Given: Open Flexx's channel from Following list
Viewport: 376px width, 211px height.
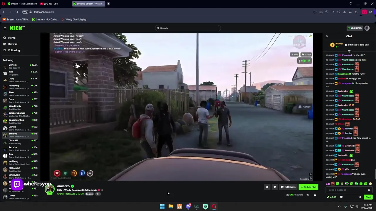Looking at the screenshot, I should pos(20,94).
